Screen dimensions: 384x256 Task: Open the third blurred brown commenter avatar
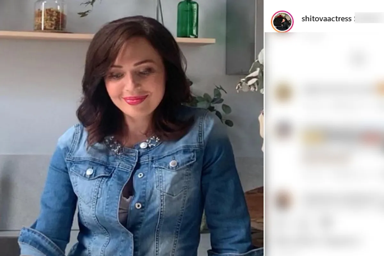tap(284, 200)
